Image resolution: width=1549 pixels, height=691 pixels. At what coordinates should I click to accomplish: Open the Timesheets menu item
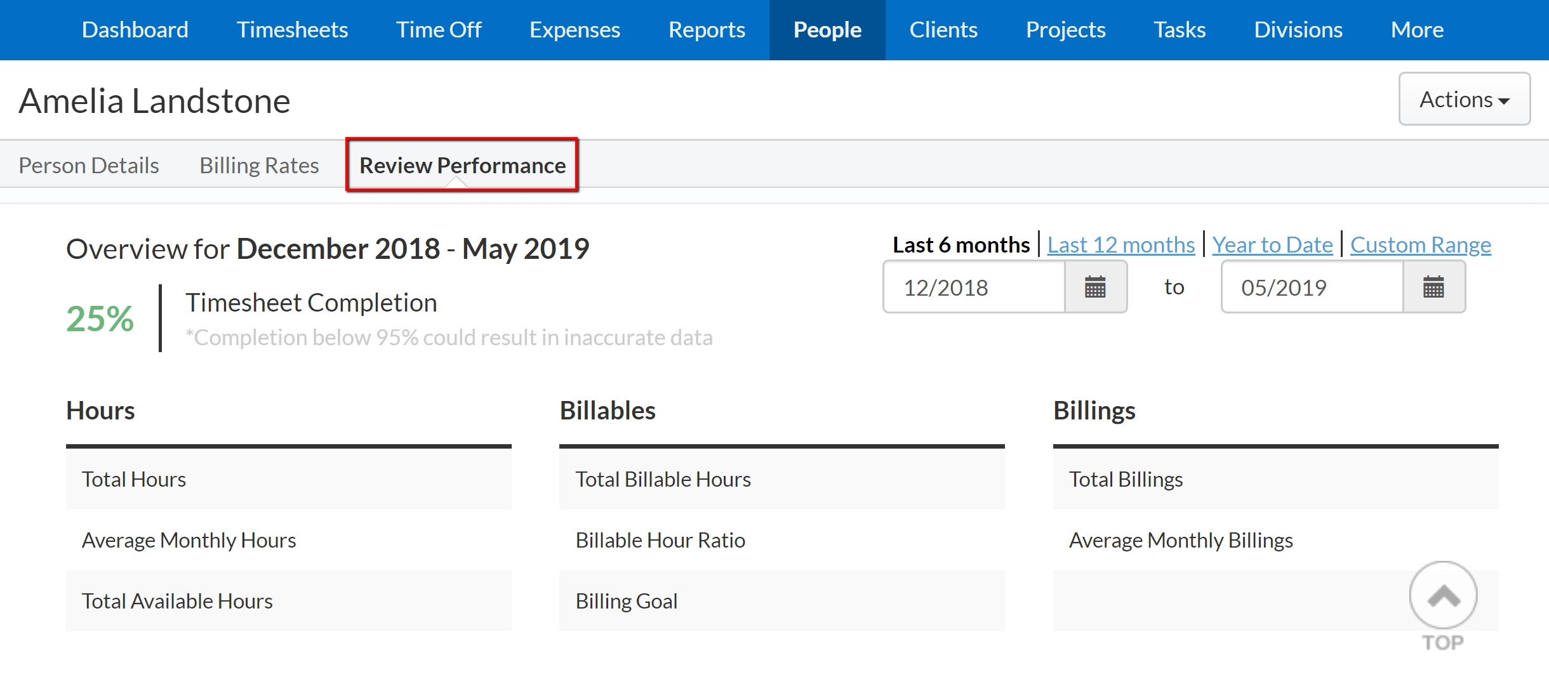pos(292,30)
